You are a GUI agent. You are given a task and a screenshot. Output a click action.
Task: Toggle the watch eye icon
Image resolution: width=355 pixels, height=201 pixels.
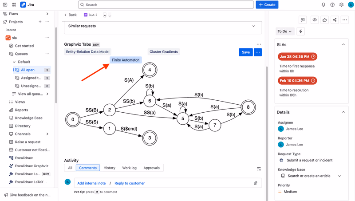(315, 20)
